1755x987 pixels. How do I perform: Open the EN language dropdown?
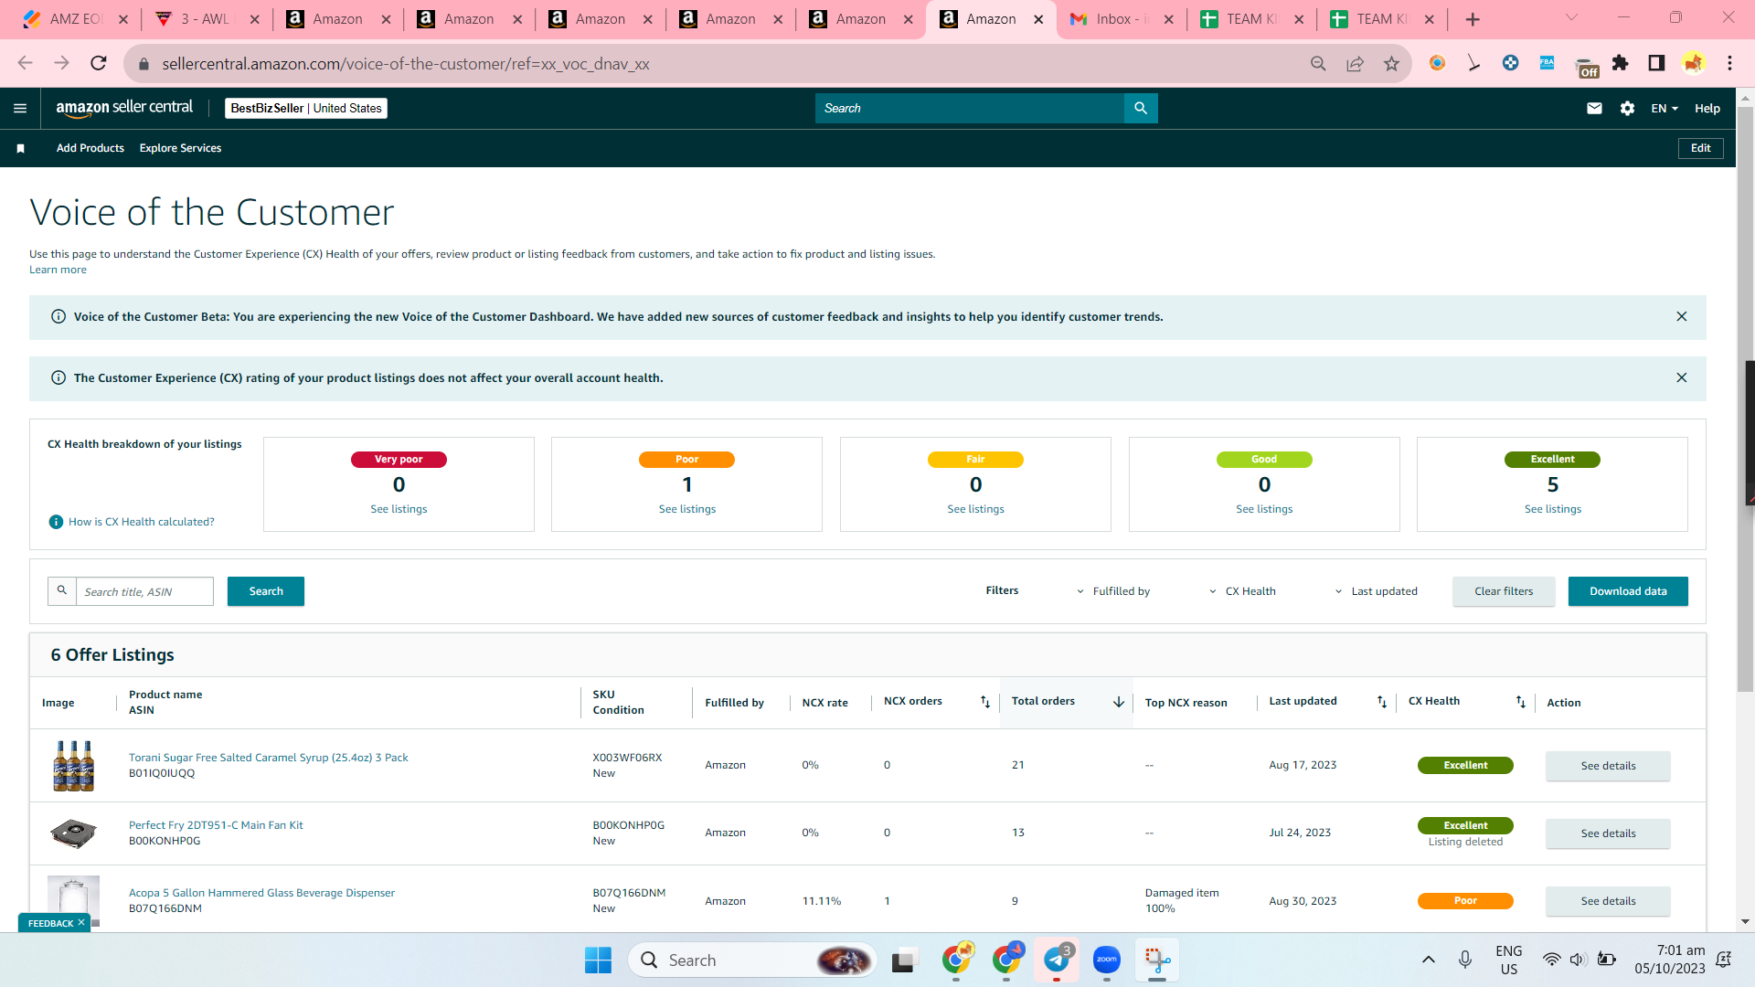[x=1665, y=108]
